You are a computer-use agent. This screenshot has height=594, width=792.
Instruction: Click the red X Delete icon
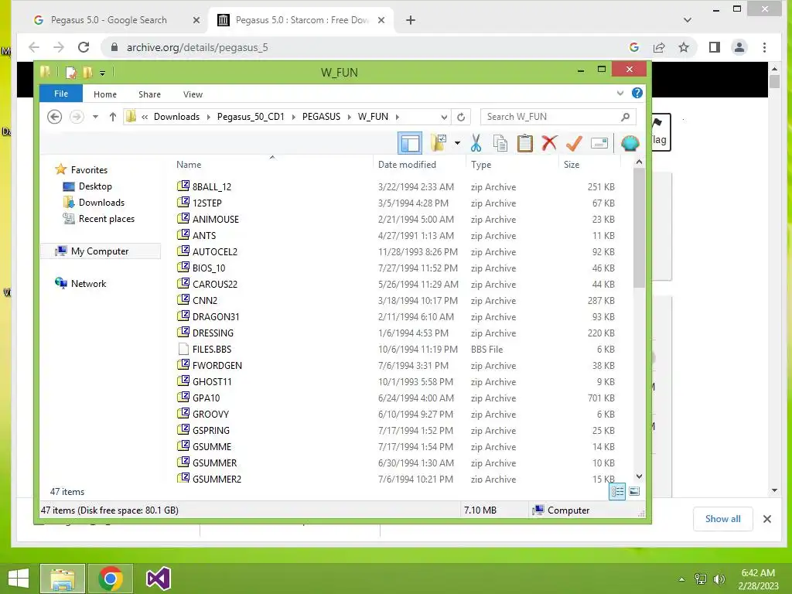coord(549,143)
